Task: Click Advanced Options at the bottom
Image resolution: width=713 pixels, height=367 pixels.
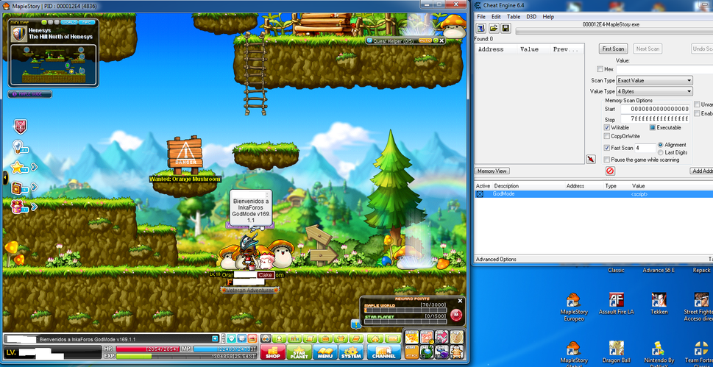Action: pos(496,259)
